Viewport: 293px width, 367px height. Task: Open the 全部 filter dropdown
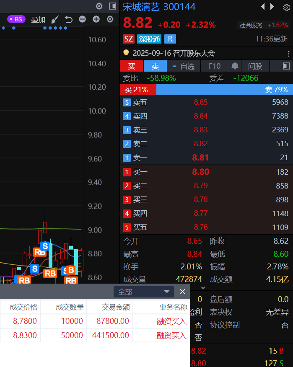(144, 292)
